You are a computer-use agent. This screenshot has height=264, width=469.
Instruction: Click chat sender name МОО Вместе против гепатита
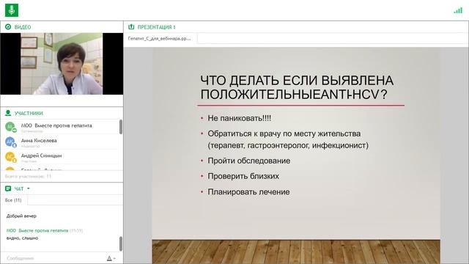pos(37,230)
